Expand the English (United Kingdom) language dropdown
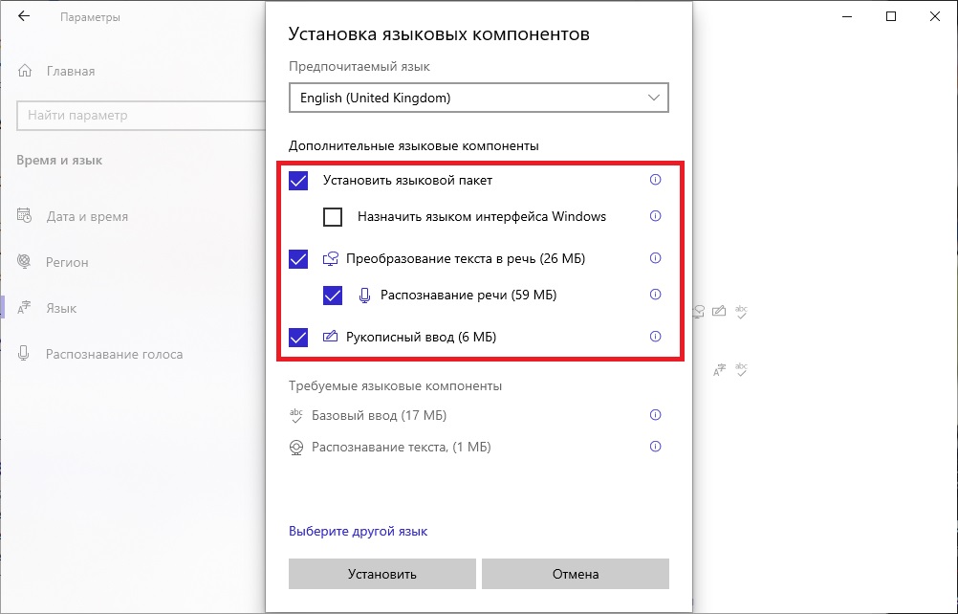This screenshot has width=958, height=614. (x=478, y=98)
